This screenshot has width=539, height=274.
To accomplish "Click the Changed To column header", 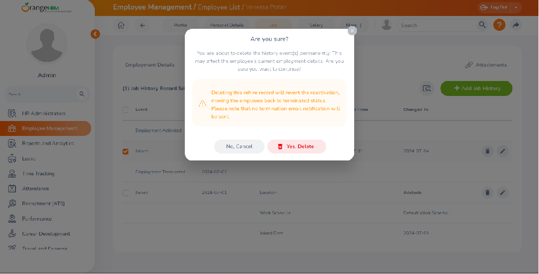I will (416, 109).
